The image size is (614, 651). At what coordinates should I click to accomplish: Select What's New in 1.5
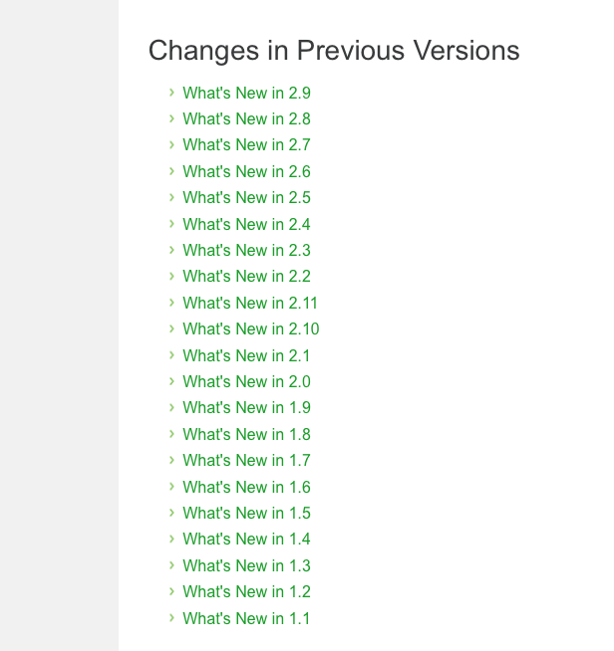[246, 514]
